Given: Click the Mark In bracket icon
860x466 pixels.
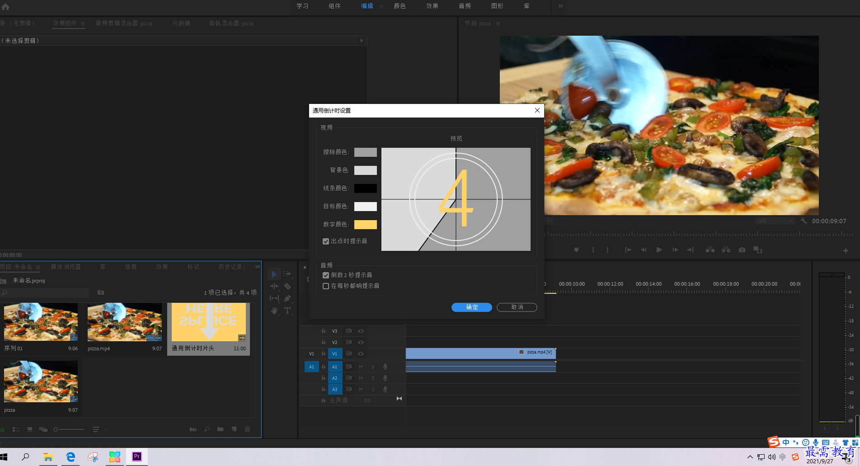Looking at the screenshot, I should (593, 250).
